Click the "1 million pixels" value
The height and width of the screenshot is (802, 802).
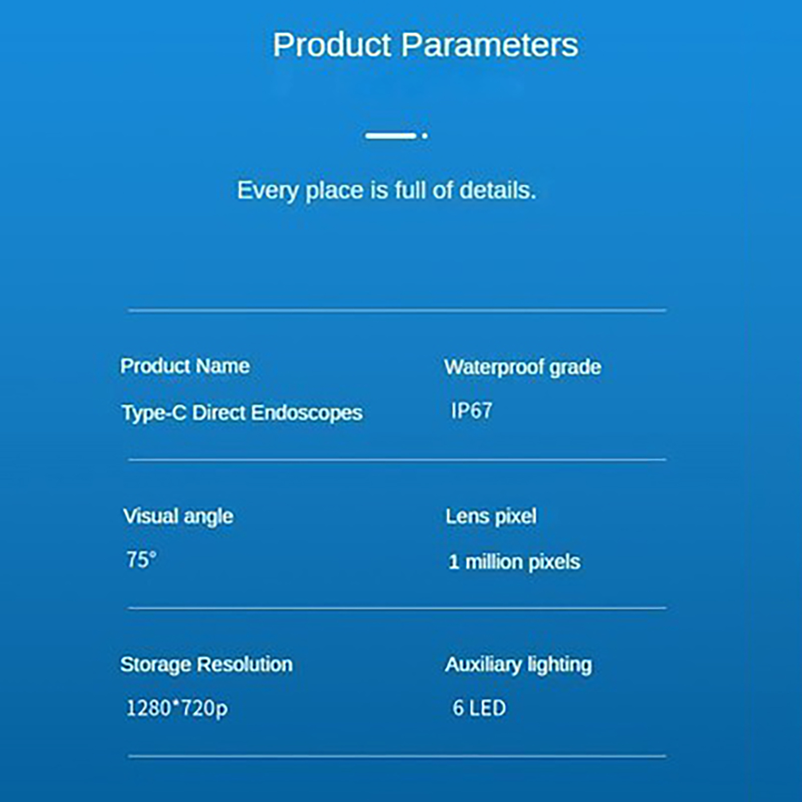click(x=514, y=562)
